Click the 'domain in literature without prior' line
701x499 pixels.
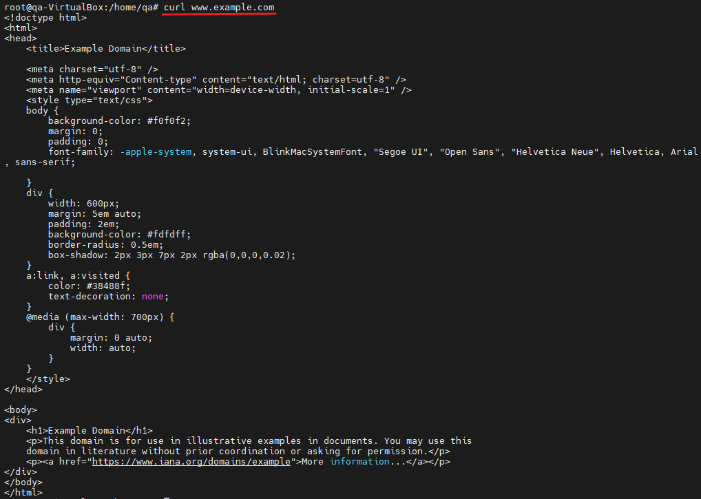(238, 452)
